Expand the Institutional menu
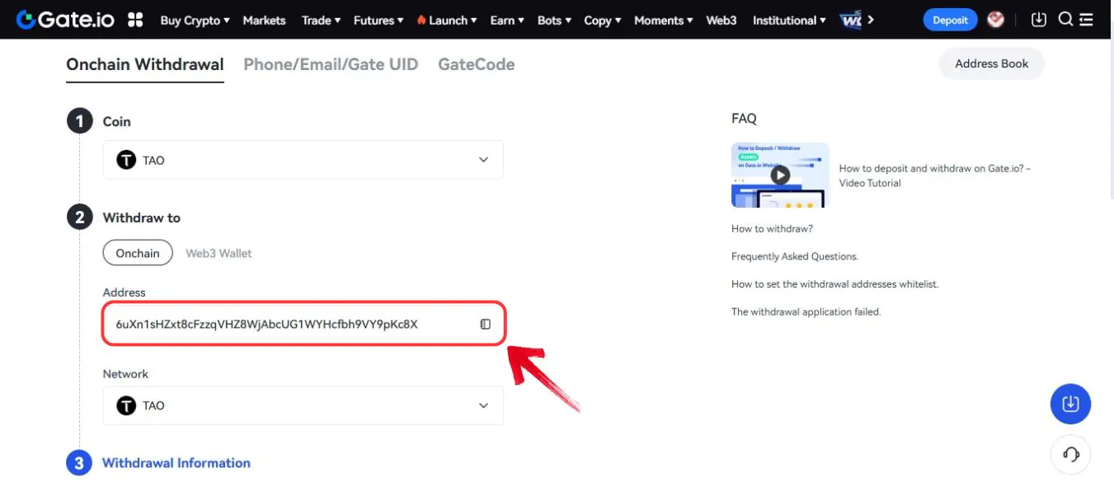 pos(789,21)
